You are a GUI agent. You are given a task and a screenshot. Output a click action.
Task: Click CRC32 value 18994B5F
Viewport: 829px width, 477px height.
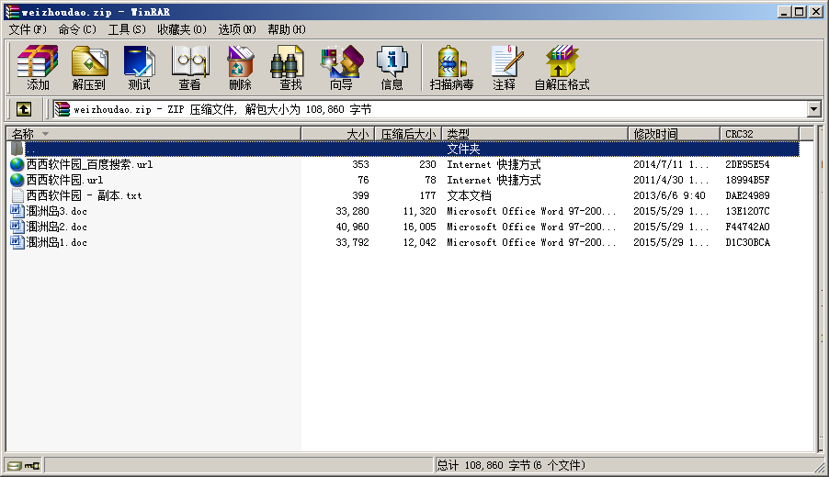[x=747, y=180]
